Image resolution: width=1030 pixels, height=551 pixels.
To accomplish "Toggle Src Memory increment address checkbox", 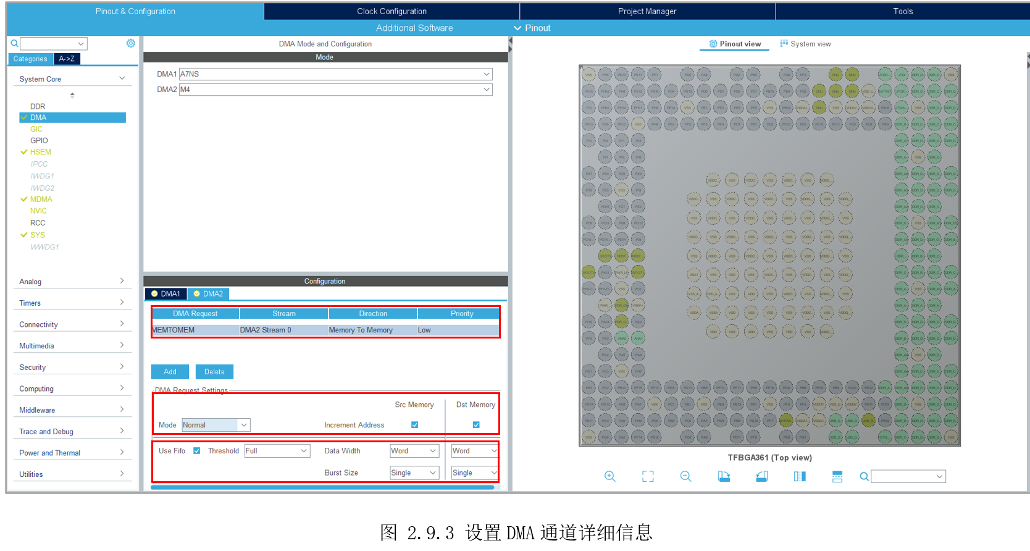I will 415,425.
